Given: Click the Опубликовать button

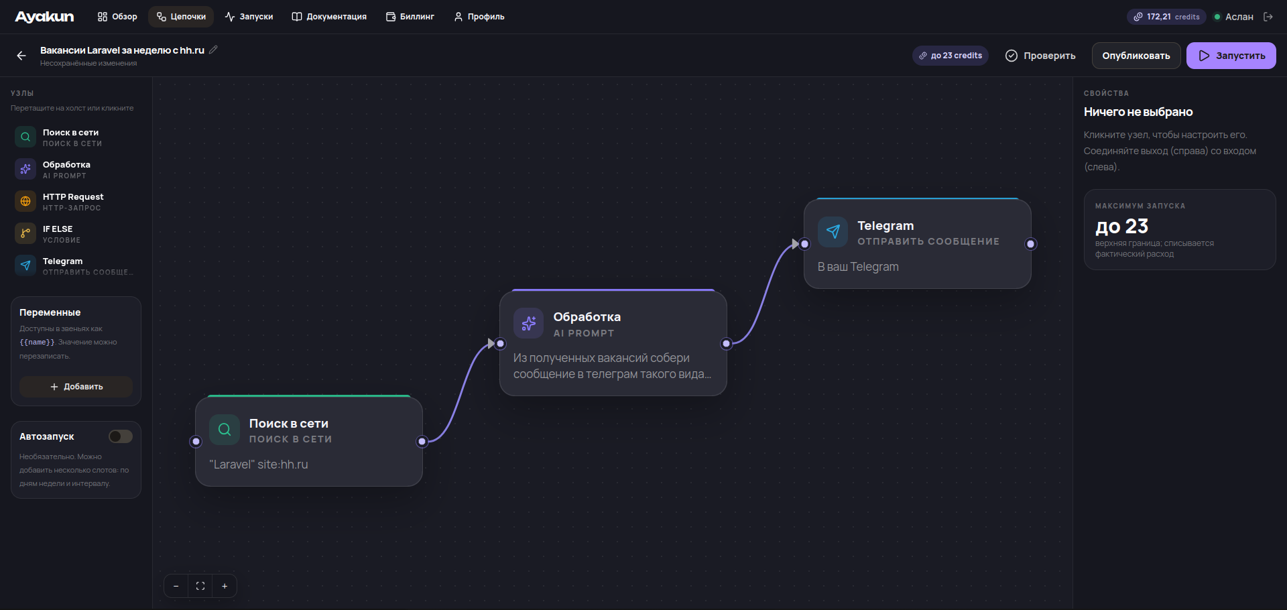Looking at the screenshot, I should [x=1136, y=56].
